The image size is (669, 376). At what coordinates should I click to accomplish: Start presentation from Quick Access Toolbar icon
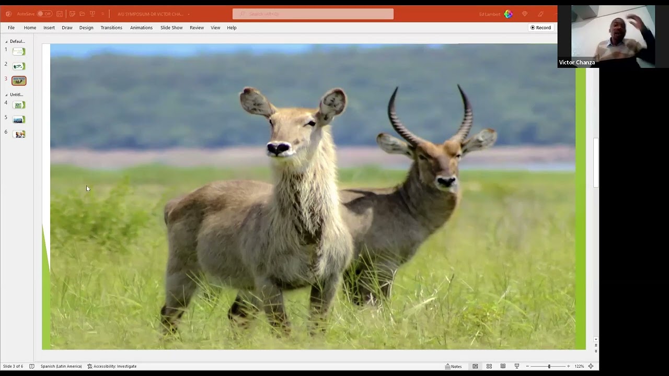click(93, 14)
